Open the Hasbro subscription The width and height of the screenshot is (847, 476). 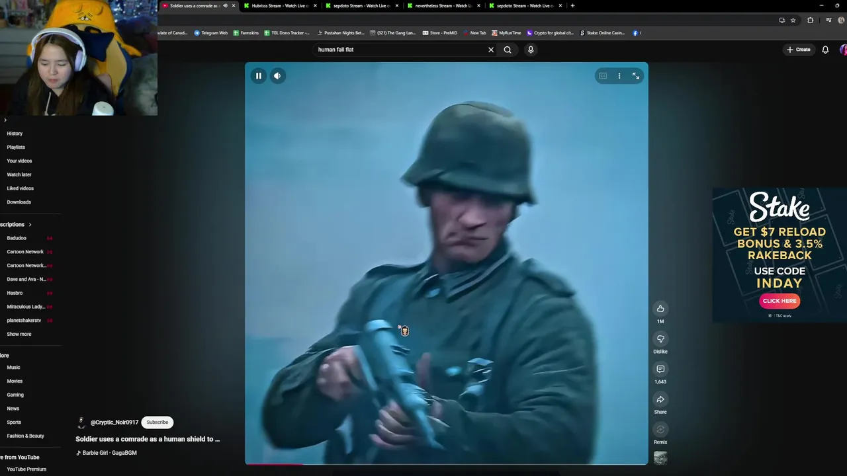pyautogui.click(x=15, y=293)
